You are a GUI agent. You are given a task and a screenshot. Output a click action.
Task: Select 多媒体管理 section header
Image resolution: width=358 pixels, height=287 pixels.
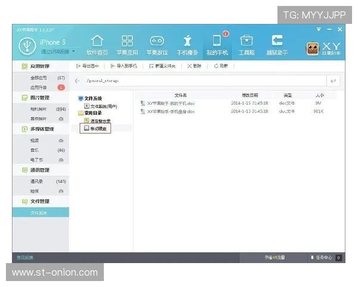(x=41, y=129)
